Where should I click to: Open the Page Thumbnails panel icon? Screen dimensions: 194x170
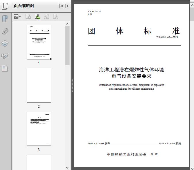pos(5,6)
